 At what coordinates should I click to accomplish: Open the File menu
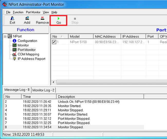coord(8,12)
